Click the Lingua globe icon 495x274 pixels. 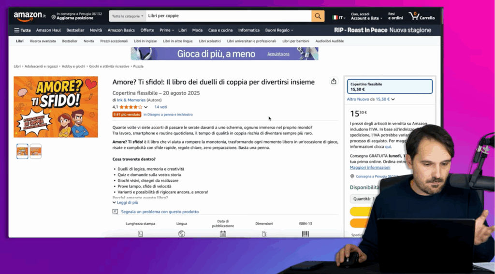coord(182,234)
